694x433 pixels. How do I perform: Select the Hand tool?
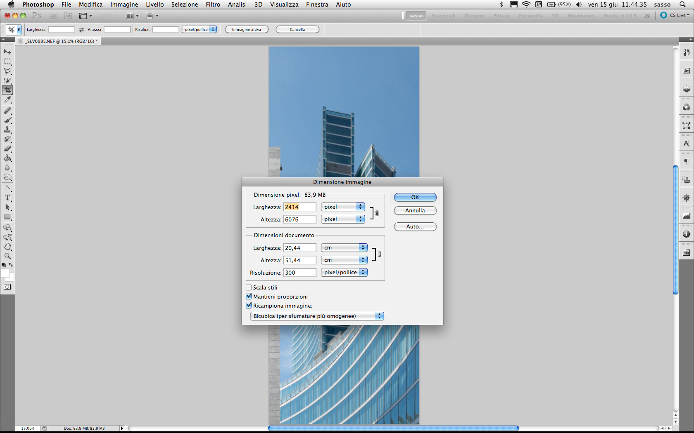(7, 247)
